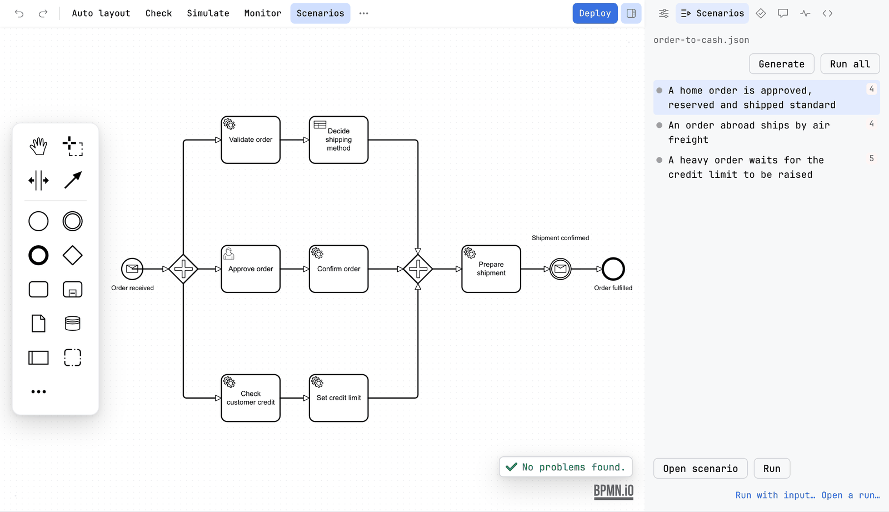Click the Run button

(x=772, y=469)
